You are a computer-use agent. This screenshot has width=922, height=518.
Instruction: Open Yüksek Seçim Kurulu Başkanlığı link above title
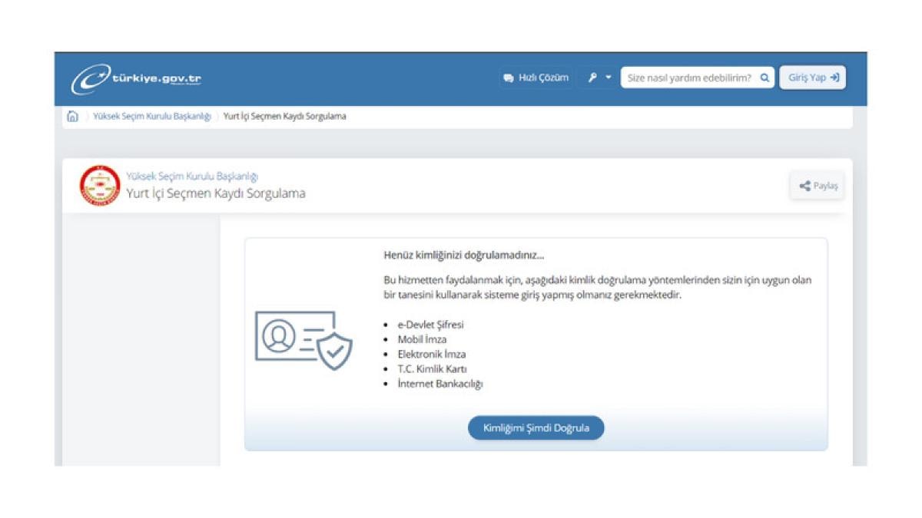192,177
